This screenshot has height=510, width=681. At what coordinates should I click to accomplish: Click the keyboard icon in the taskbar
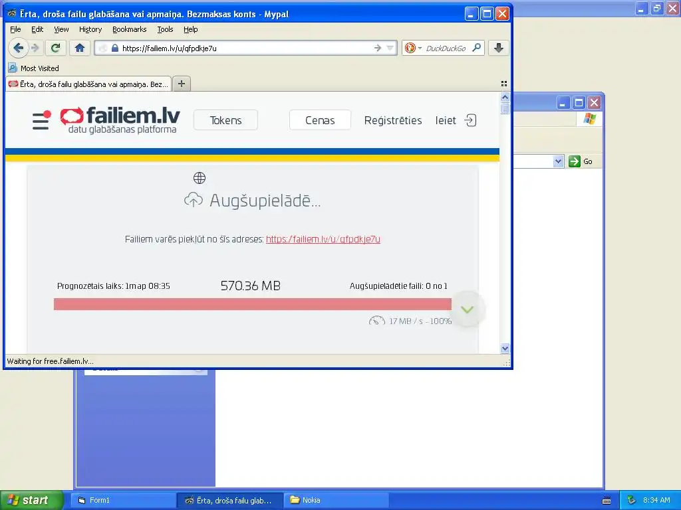(x=607, y=501)
